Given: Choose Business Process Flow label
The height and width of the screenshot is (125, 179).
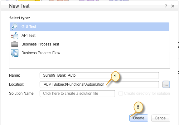Looking at the screenshot, I should (x=41, y=53).
